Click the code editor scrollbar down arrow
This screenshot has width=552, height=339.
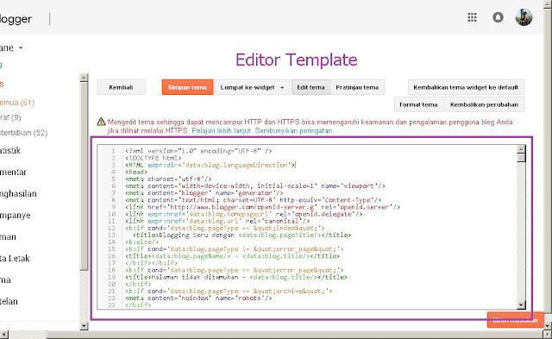click(x=521, y=304)
